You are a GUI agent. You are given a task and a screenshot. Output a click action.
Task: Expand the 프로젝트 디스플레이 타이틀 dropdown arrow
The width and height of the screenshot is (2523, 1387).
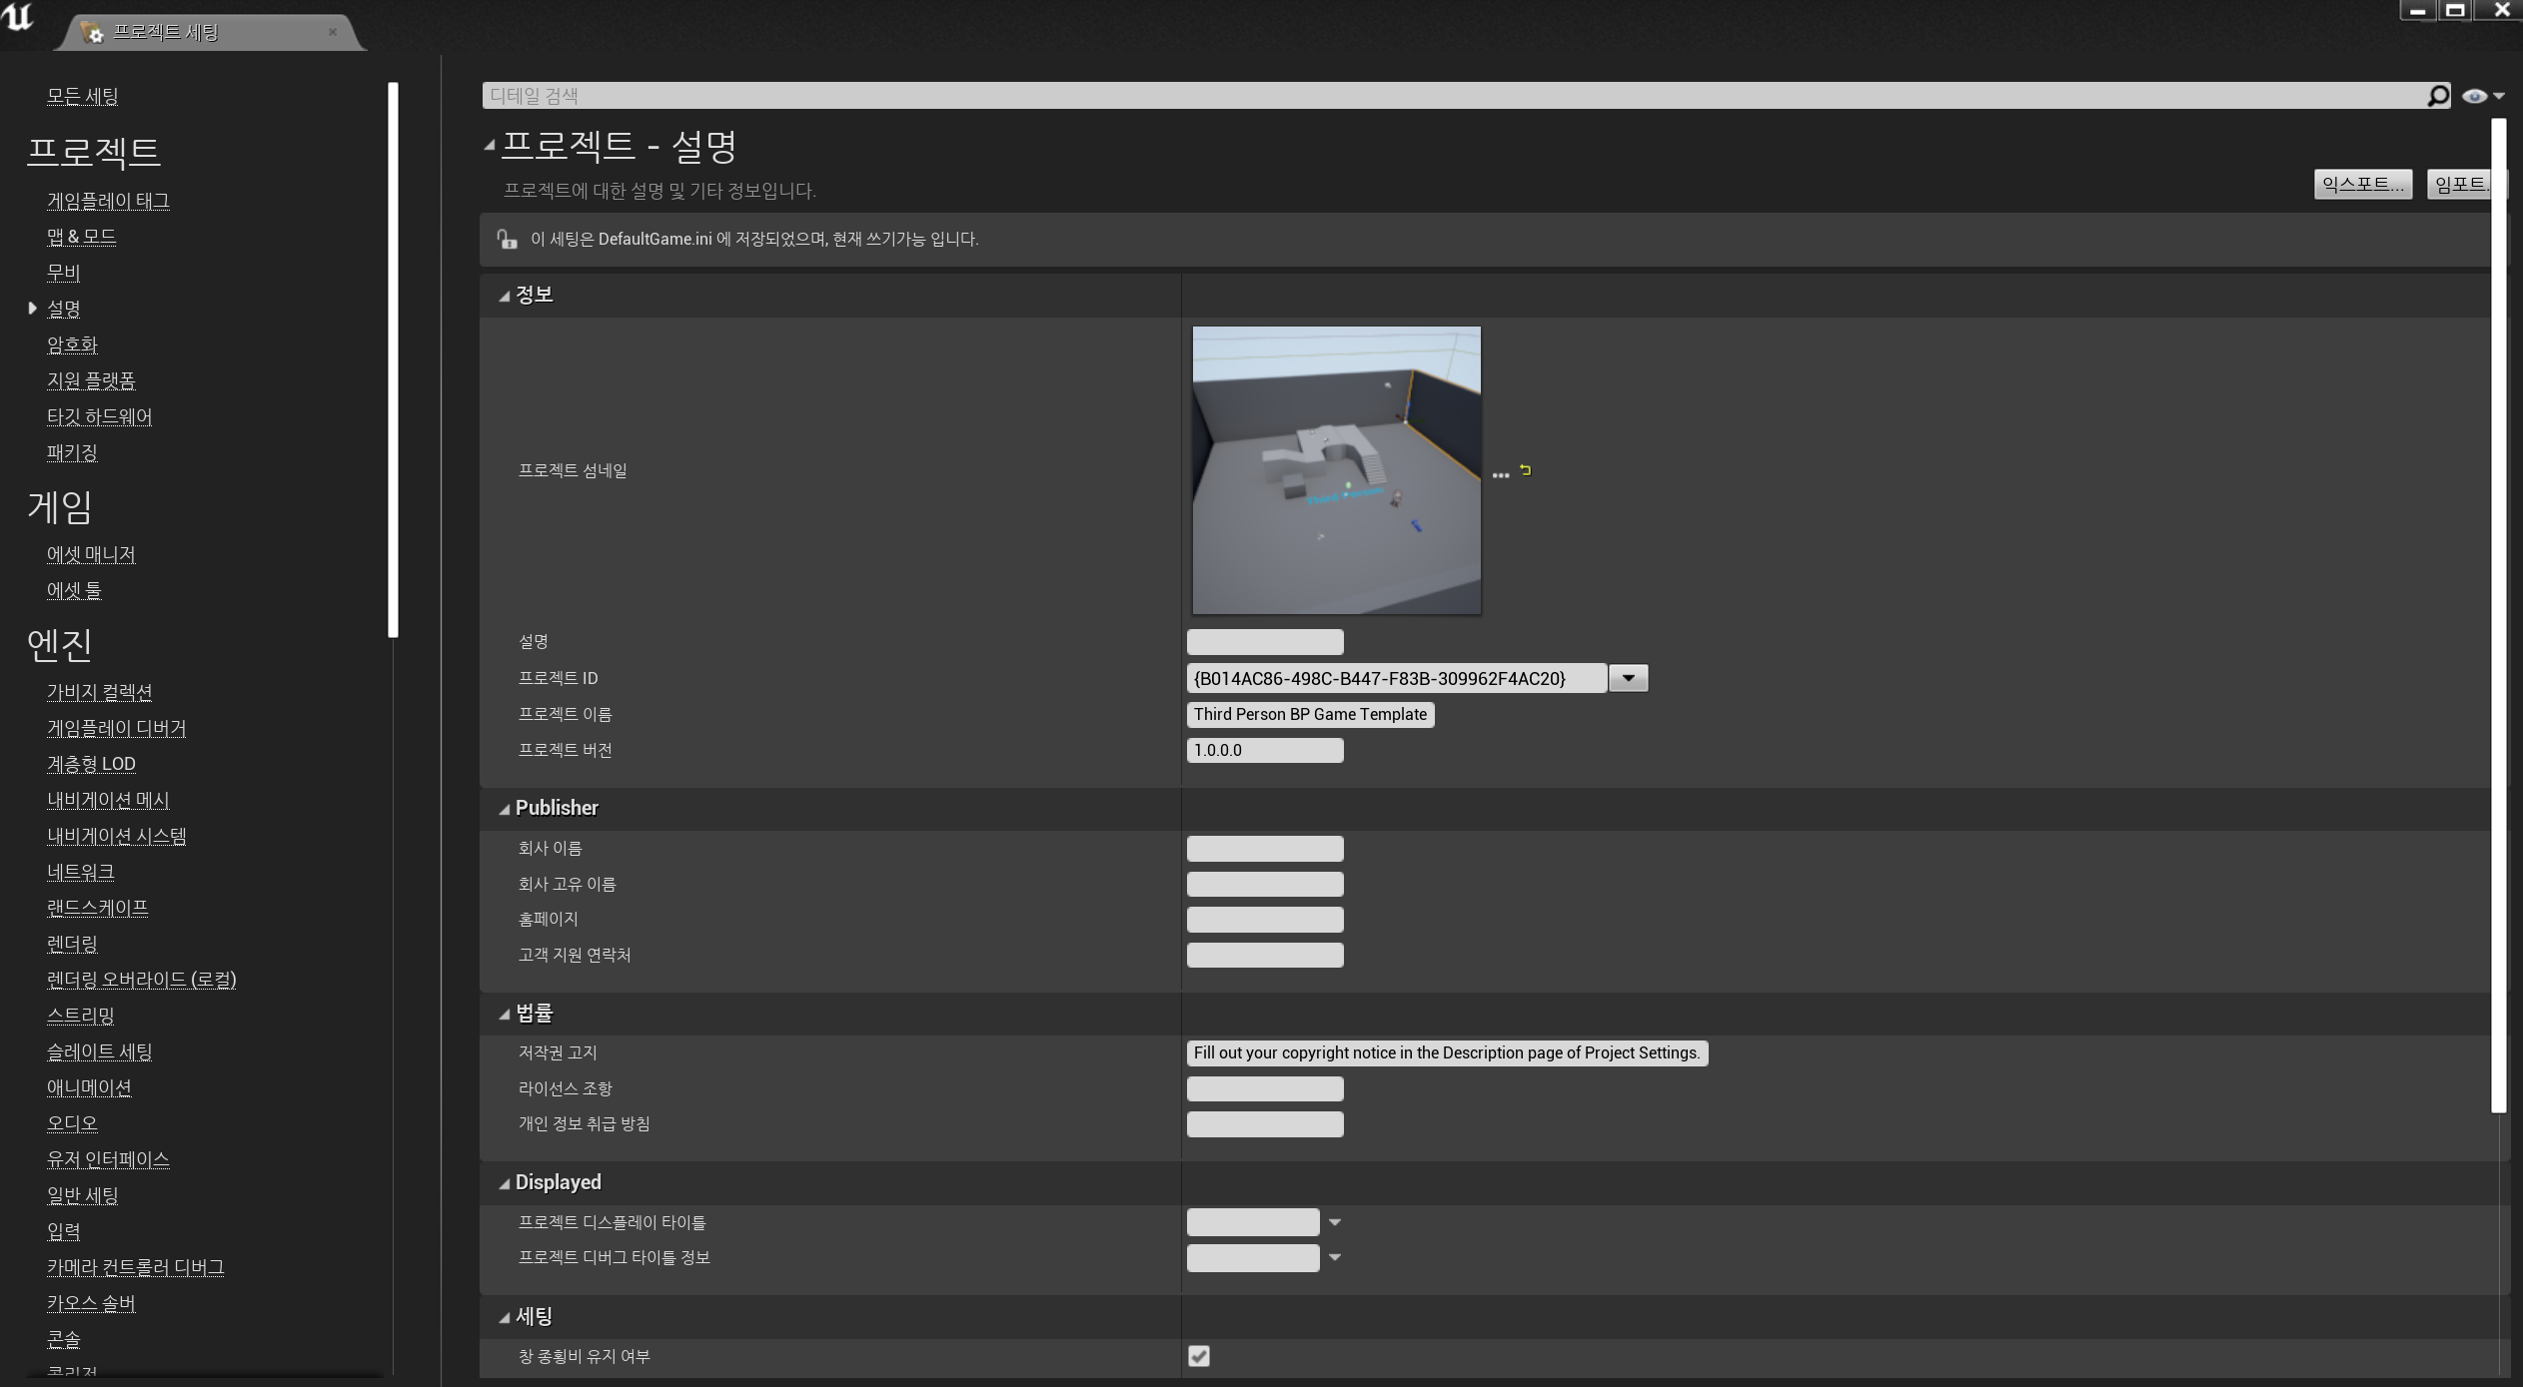click(1334, 1222)
